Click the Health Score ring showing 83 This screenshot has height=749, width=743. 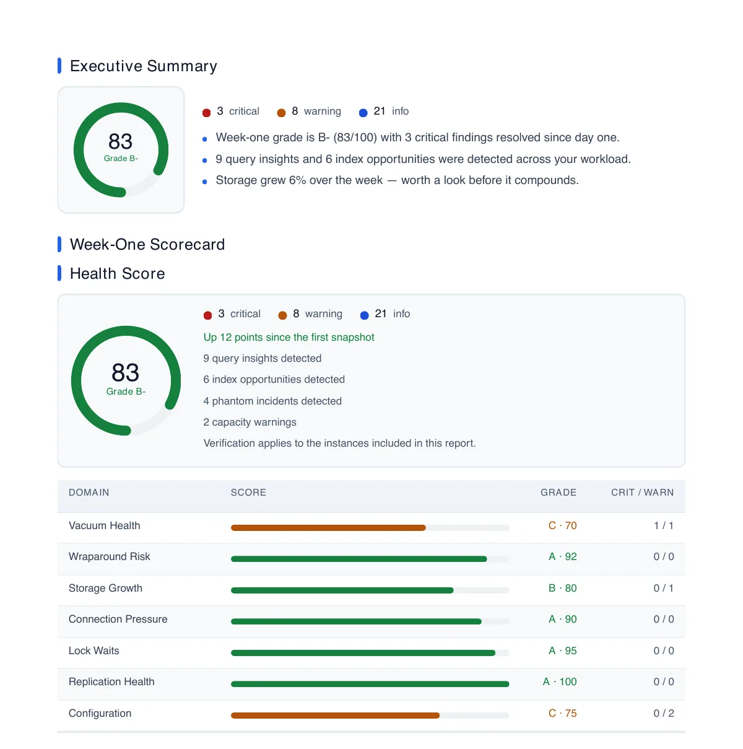(126, 380)
